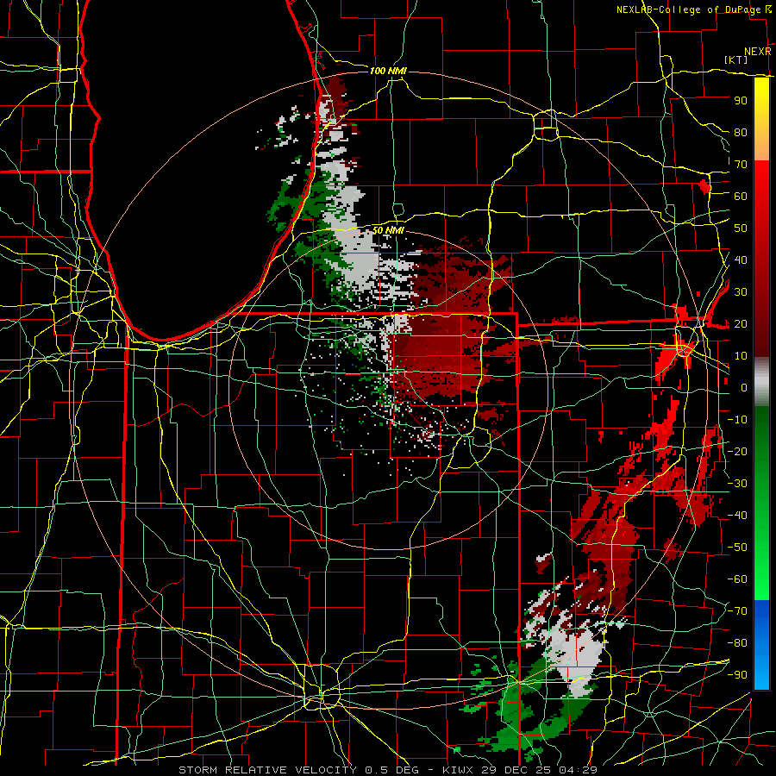This screenshot has height=776, width=776.
Task: Click the NEXLAB-College of DuPage credit text
Action: 688,9
